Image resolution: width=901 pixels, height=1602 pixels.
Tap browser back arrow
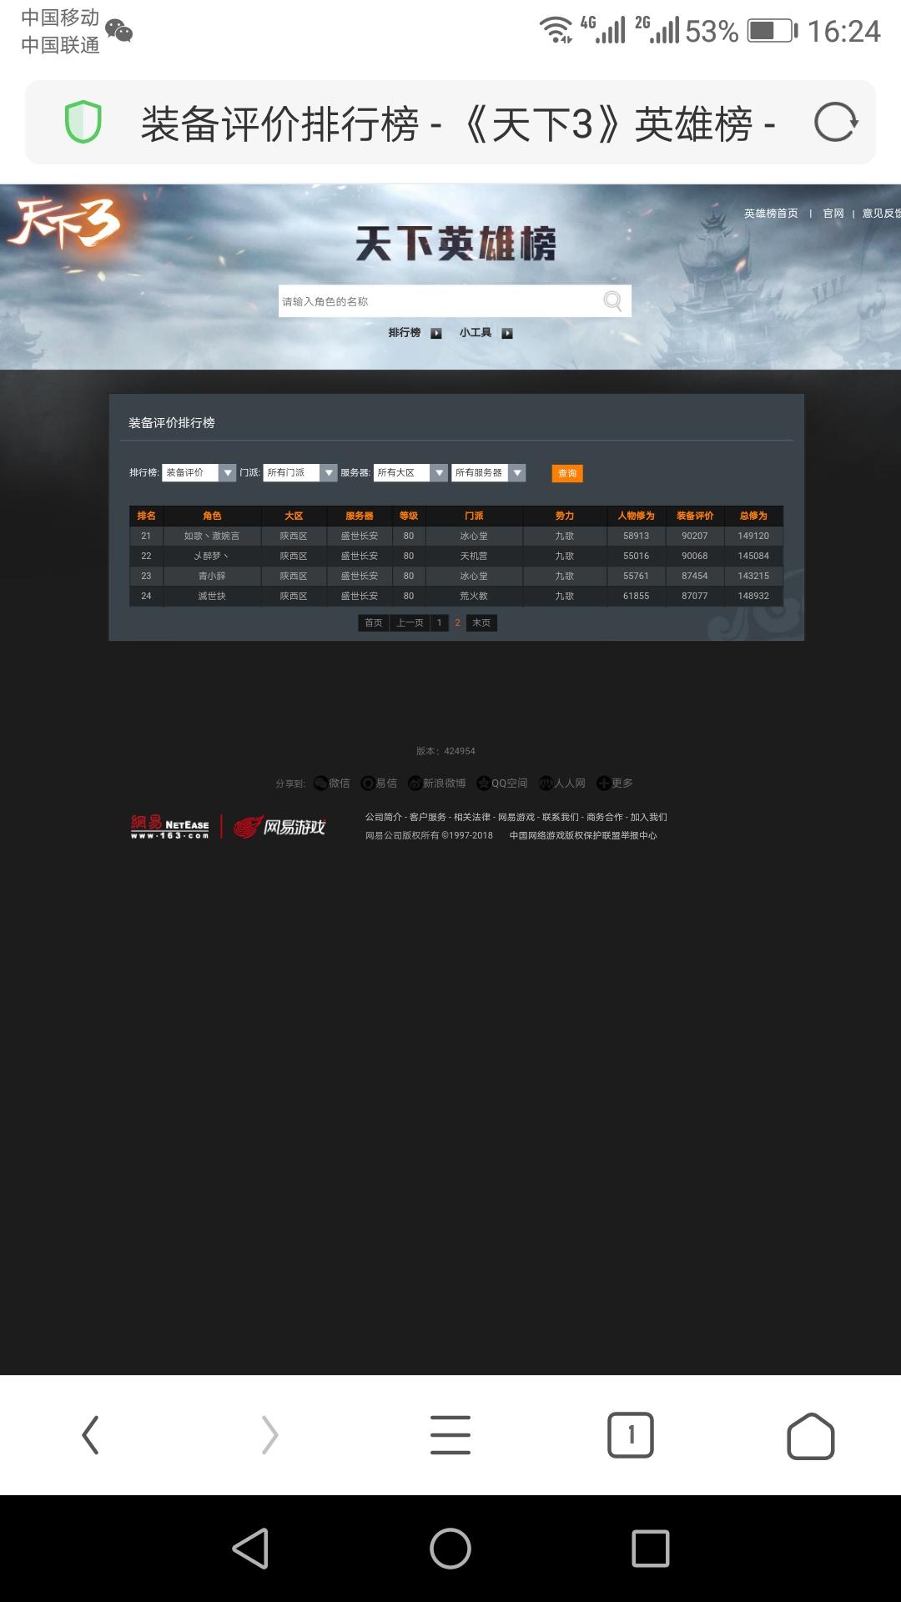(90, 1435)
